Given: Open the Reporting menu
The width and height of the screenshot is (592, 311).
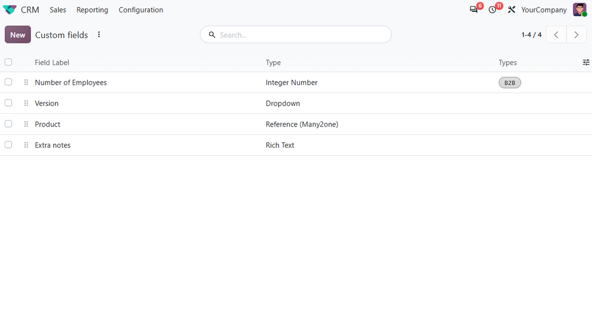Looking at the screenshot, I should tap(92, 10).
